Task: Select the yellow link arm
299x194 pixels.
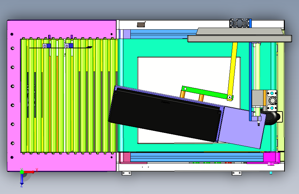Action: tap(232, 71)
